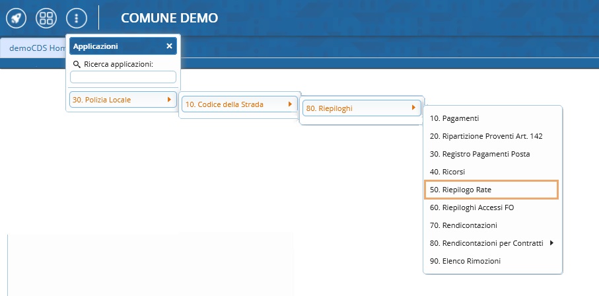Select 20. Ripartizione Proventi Art. 142
Screen dimensions: 599x296
point(485,136)
